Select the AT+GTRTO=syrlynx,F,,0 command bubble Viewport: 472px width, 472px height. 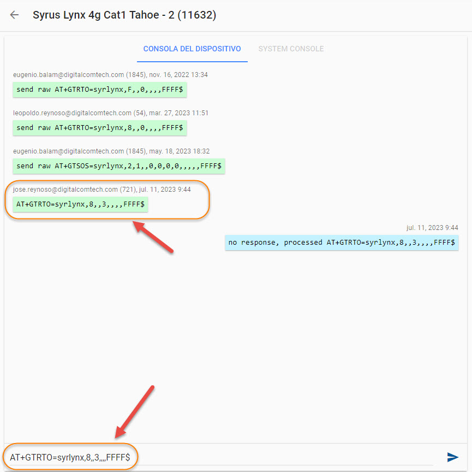click(99, 89)
